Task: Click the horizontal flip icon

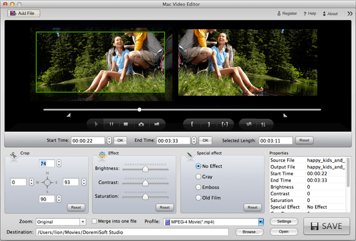Action: coord(247,124)
